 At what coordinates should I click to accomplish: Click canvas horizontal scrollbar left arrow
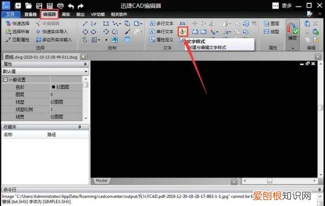[245, 181]
